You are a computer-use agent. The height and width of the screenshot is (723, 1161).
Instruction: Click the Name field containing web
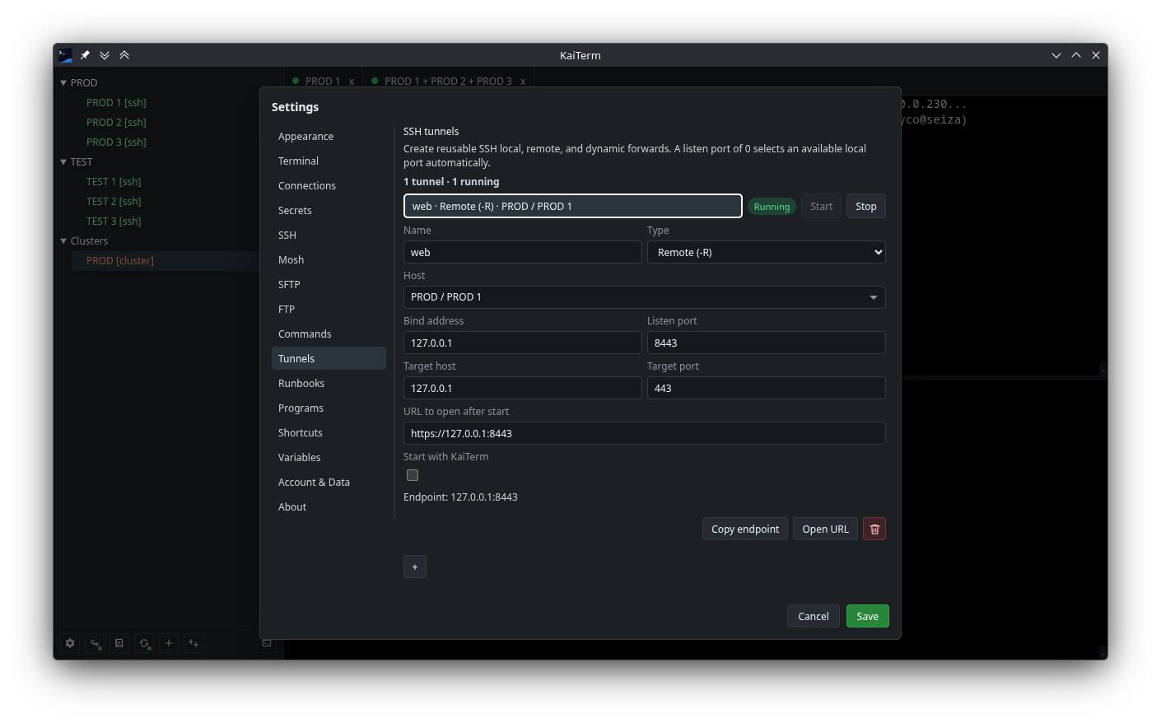(523, 252)
